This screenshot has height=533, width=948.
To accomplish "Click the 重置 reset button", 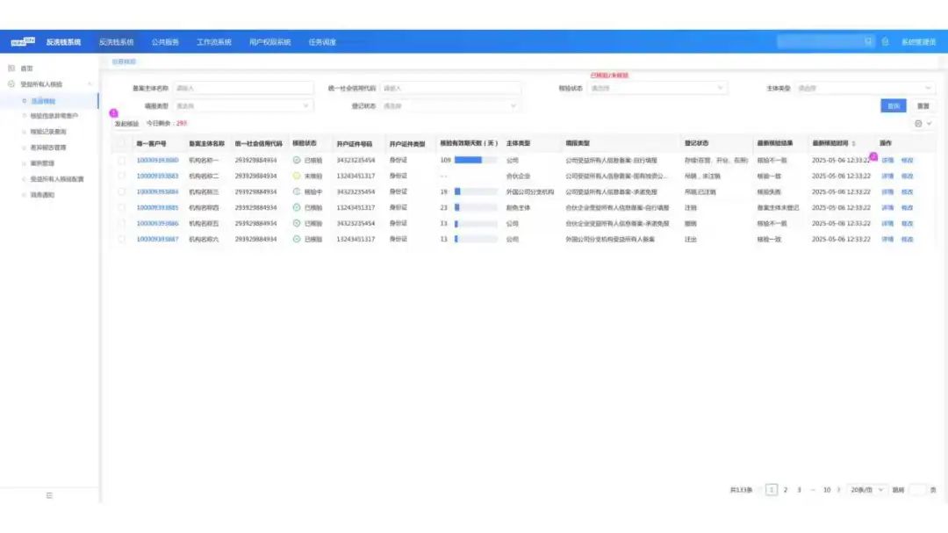I will point(923,106).
